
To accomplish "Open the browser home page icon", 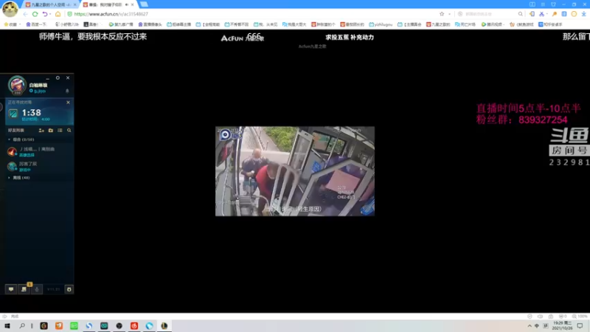I will (x=58, y=14).
